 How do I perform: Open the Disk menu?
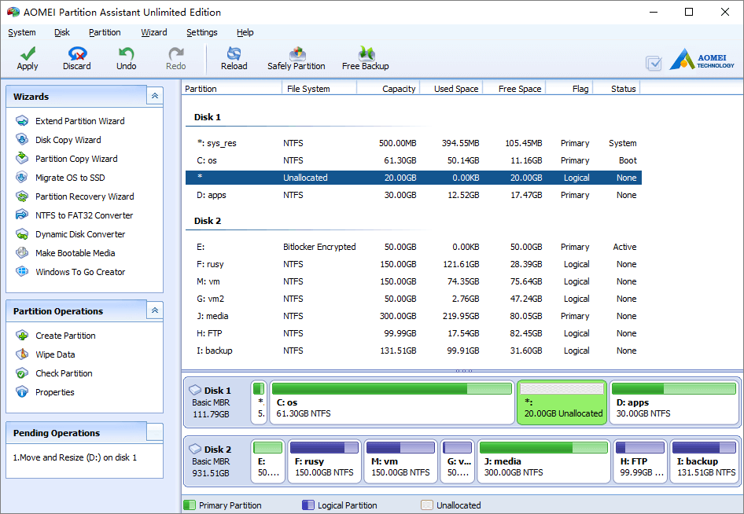[61, 32]
